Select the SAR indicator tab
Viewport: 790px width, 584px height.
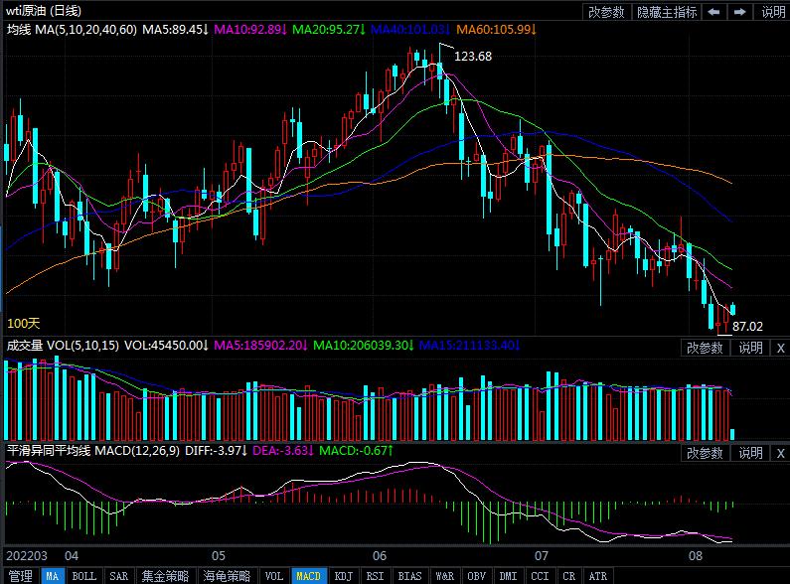coord(118,576)
